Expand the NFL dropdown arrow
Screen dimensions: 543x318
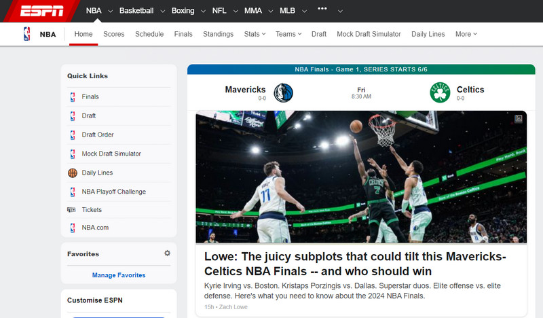click(x=236, y=11)
